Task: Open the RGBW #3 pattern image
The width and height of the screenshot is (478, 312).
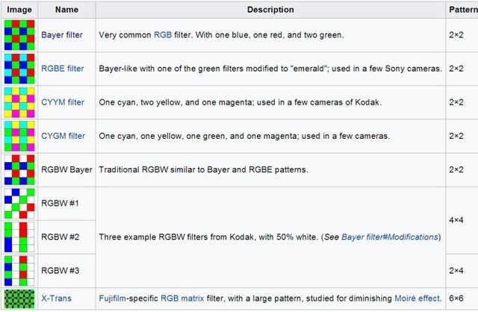Action: pos(19,271)
